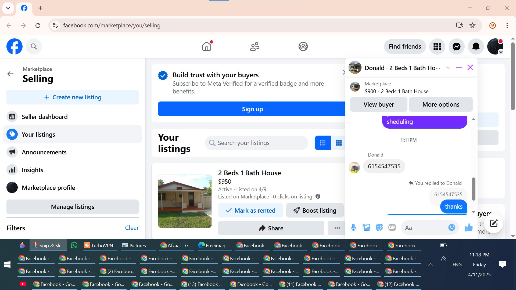516x290 pixels.
Task: Install app icon in the address bar
Action: [x=459, y=26]
